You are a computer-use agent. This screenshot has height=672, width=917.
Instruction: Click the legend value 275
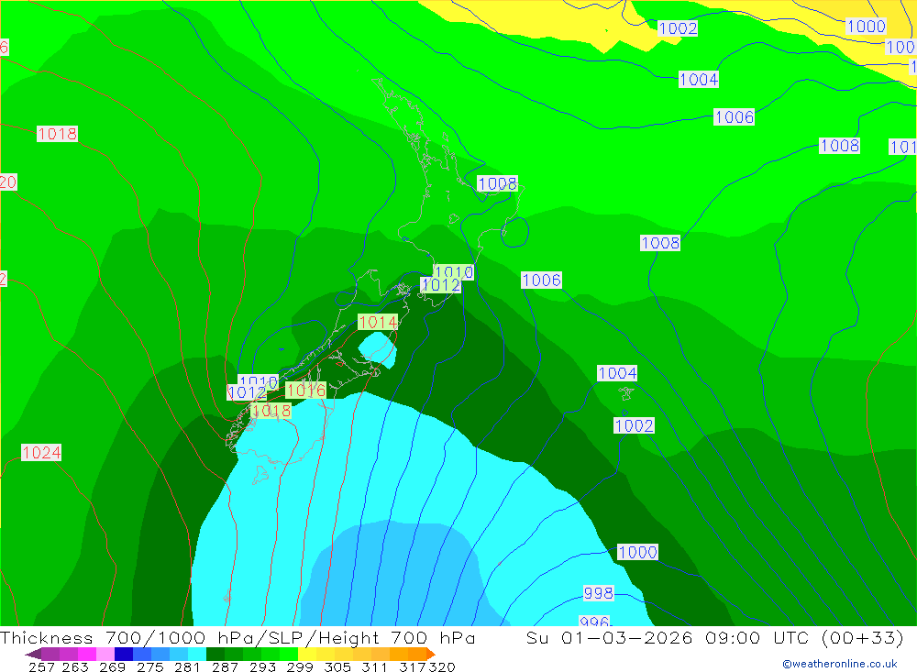click(149, 666)
